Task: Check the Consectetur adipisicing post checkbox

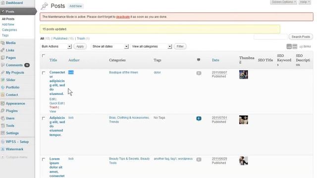Action: click(44, 73)
